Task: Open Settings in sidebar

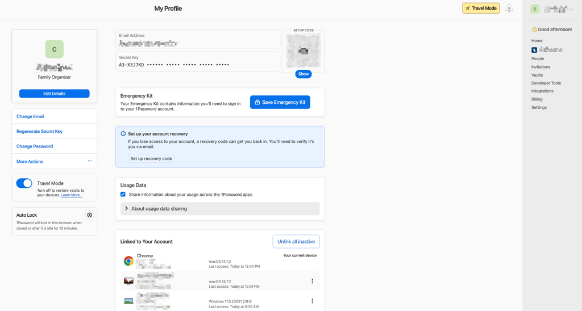Action: tap(539, 107)
